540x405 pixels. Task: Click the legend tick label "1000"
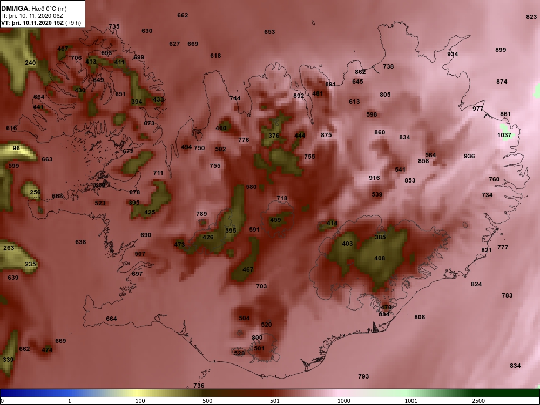343,401
